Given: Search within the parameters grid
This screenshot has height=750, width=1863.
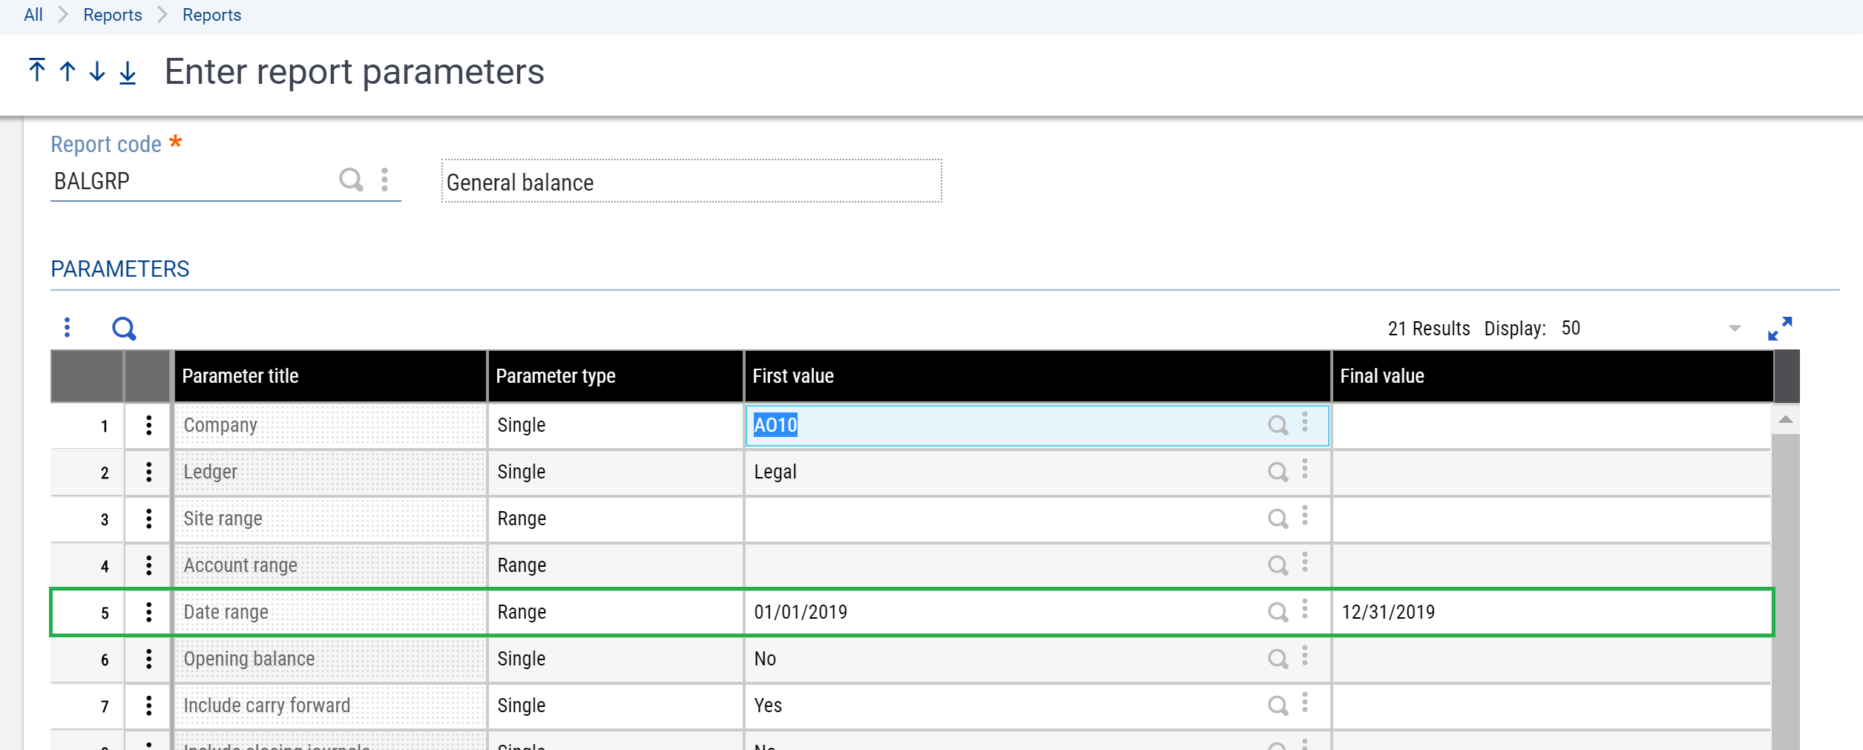Looking at the screenshot, I should (124, 328).
